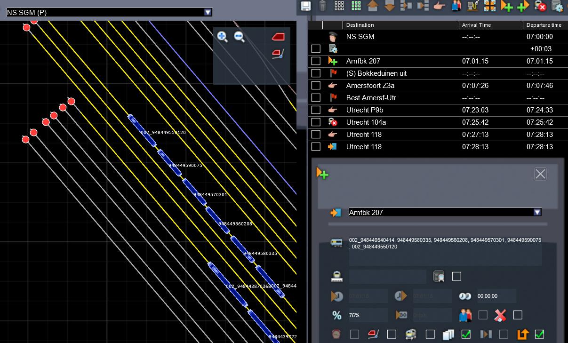The height and width of the screenshot is (343, 568).
Task: Save the timetable with the floppy disk icon
Action: [306, 6]
